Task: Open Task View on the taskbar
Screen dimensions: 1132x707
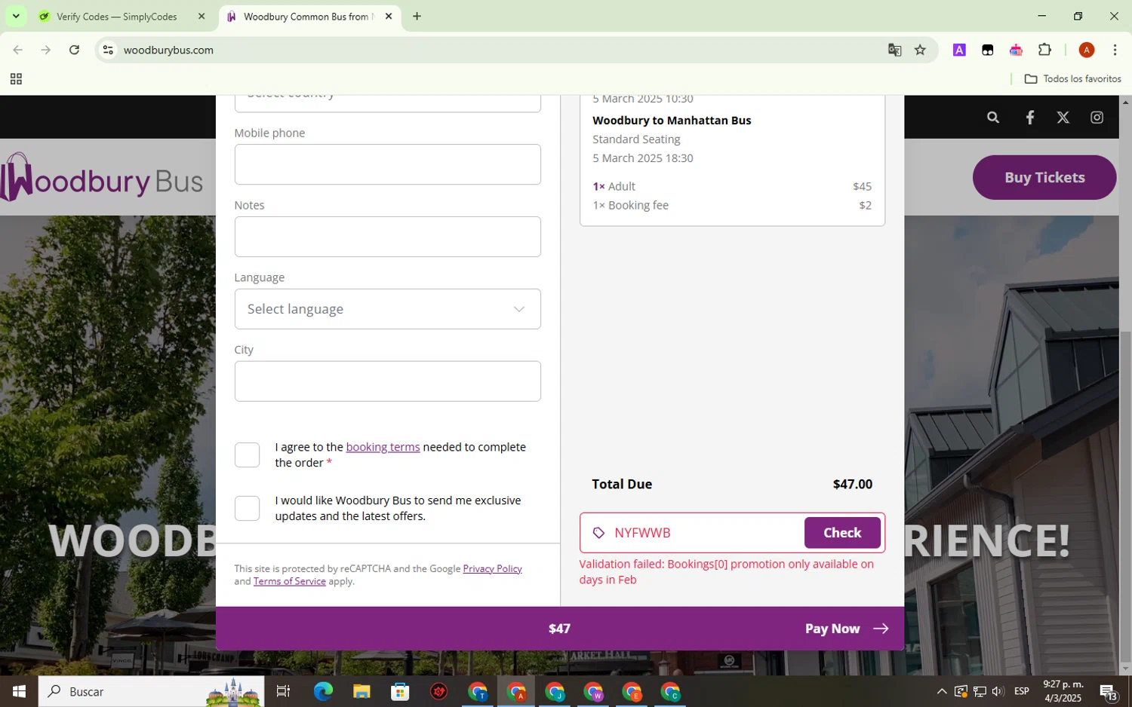Action: tap(284, 691)
